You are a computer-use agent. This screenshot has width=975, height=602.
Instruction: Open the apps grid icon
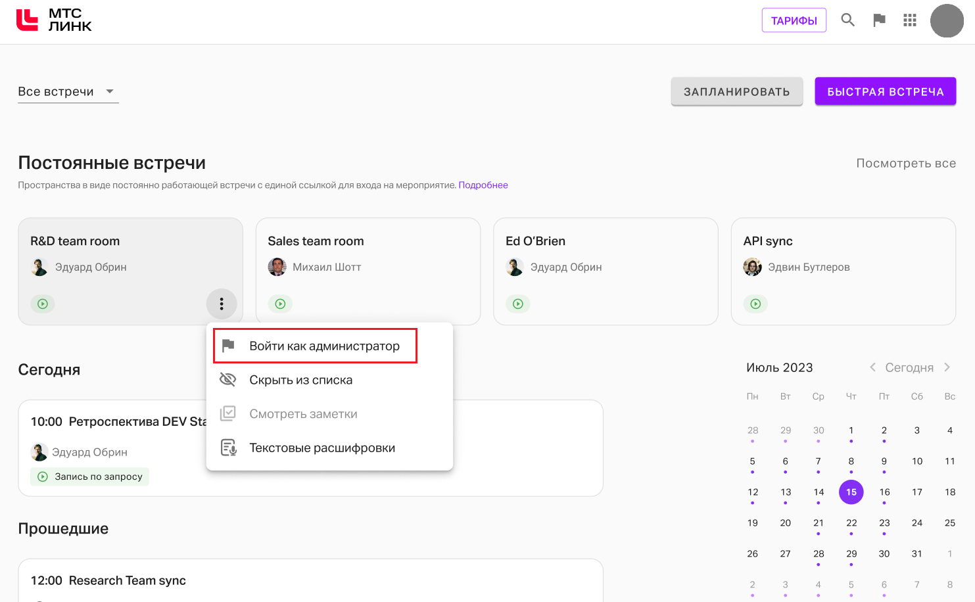(x=910, y=20)
